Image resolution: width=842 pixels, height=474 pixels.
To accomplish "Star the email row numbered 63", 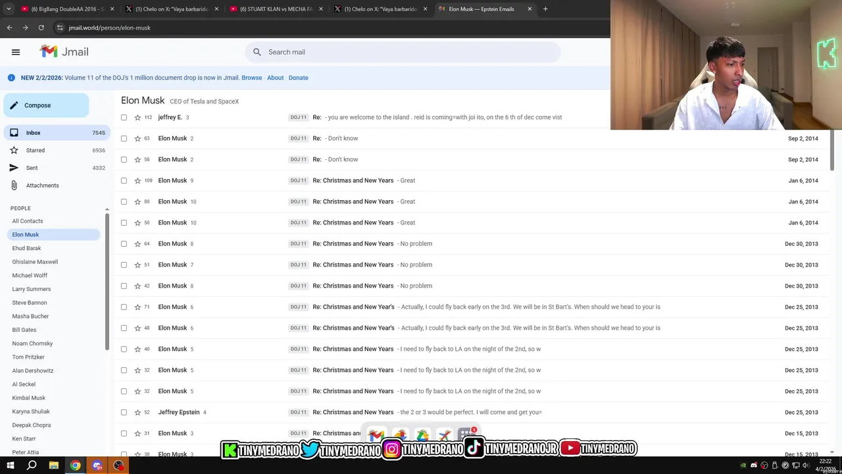I will click(137, 138).
